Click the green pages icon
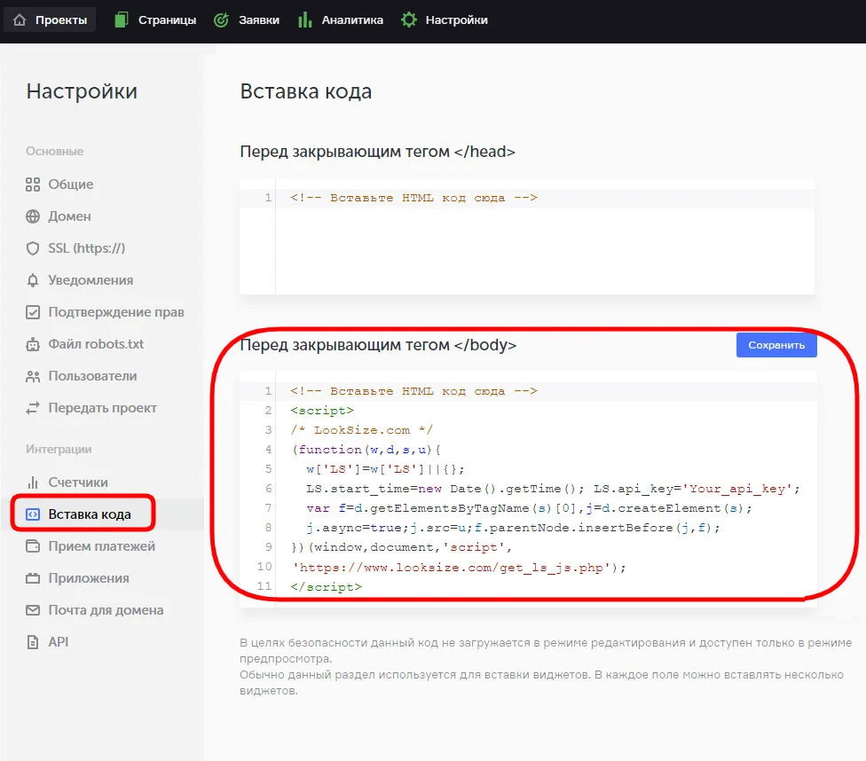 point(121,20)
